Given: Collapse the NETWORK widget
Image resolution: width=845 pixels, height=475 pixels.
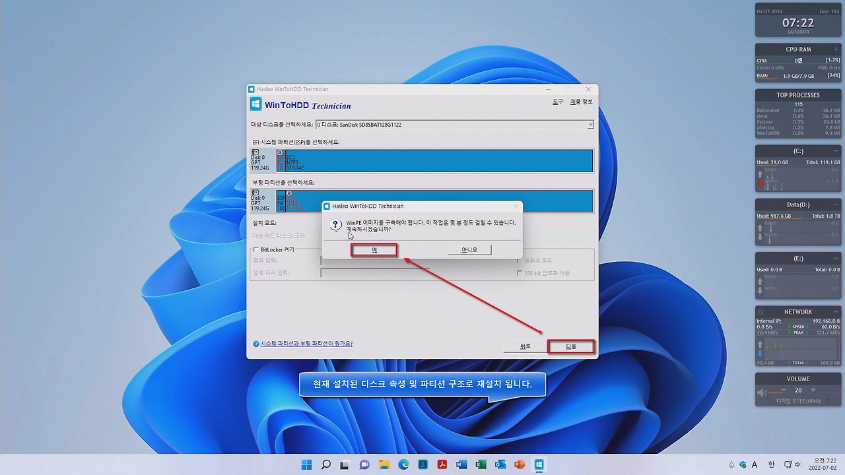Looking at the screenshot, I should [x=836, y=312].
